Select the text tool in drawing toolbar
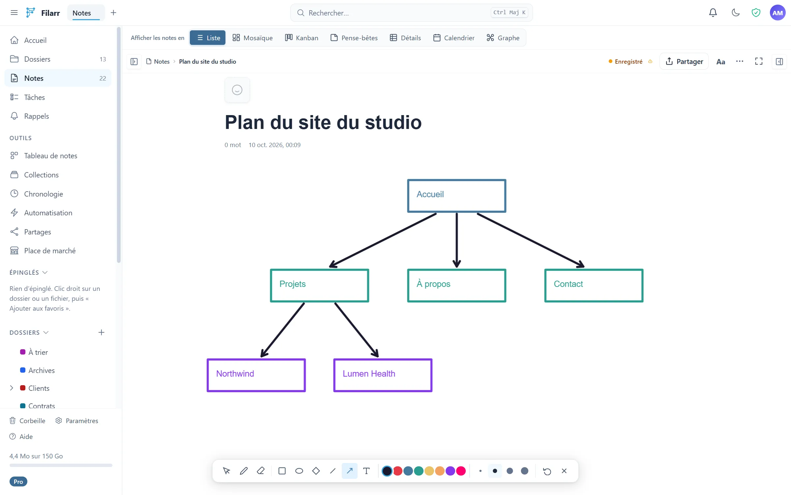This screenshot has width=791, height=495. pyautogui.click(x=366, y=471)
